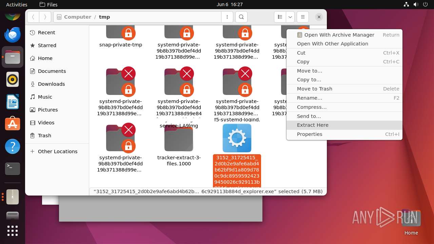
Task: Choose Open With Archive Manager
Action: click(x=344, y=35)
